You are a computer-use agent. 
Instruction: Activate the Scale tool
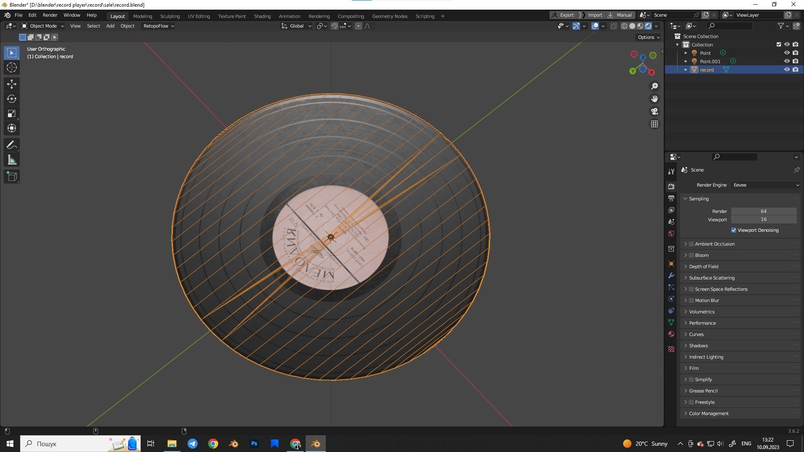12,113
